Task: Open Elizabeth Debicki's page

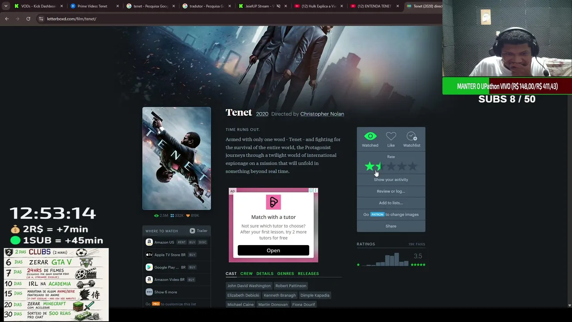Action: pyautogui.click(x=243, y=295)
